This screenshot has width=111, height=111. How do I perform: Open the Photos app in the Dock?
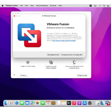pyautogui.click(x=38, y=103)
